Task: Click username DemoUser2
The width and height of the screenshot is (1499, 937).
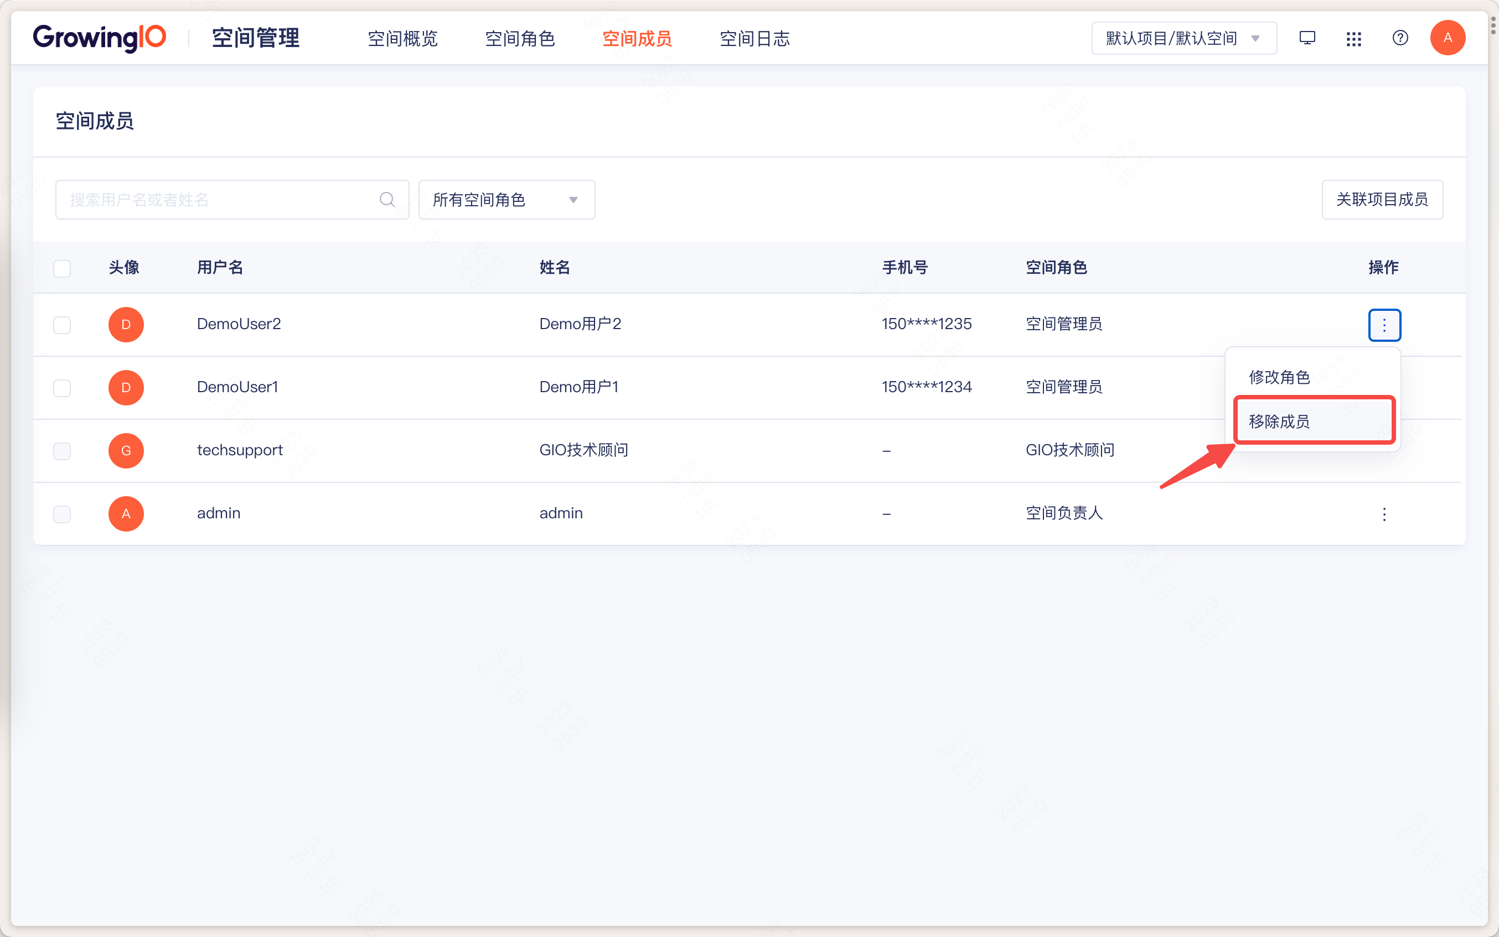Action: [239, 324]
